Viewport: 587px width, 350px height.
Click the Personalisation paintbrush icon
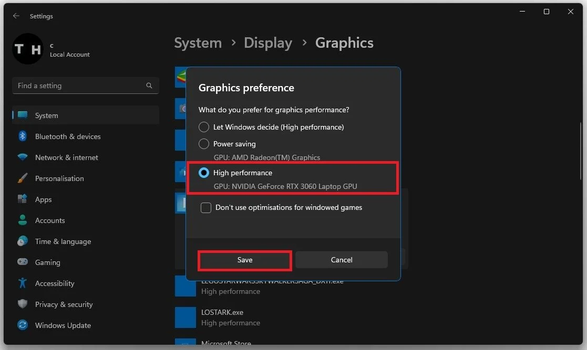(x=23, y=178)
